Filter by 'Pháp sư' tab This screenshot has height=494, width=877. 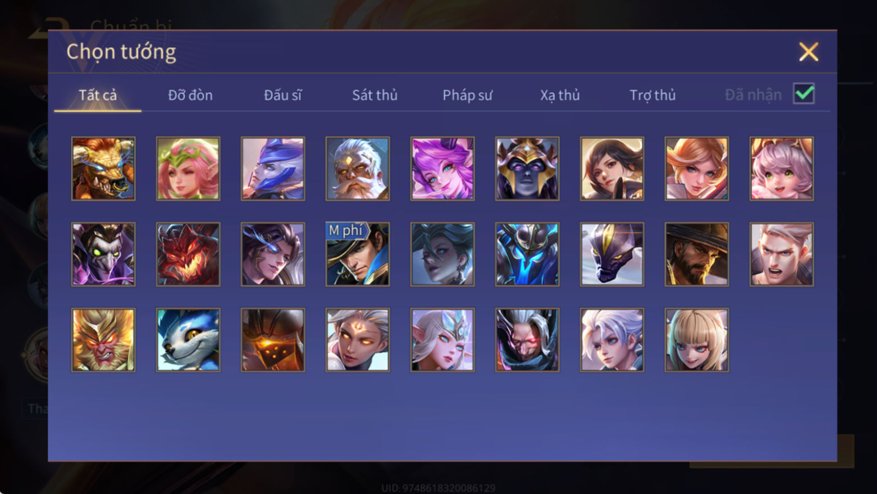click(467, 95)
